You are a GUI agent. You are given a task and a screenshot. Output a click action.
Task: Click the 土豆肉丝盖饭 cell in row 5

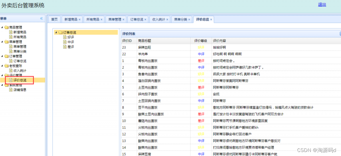163,87
